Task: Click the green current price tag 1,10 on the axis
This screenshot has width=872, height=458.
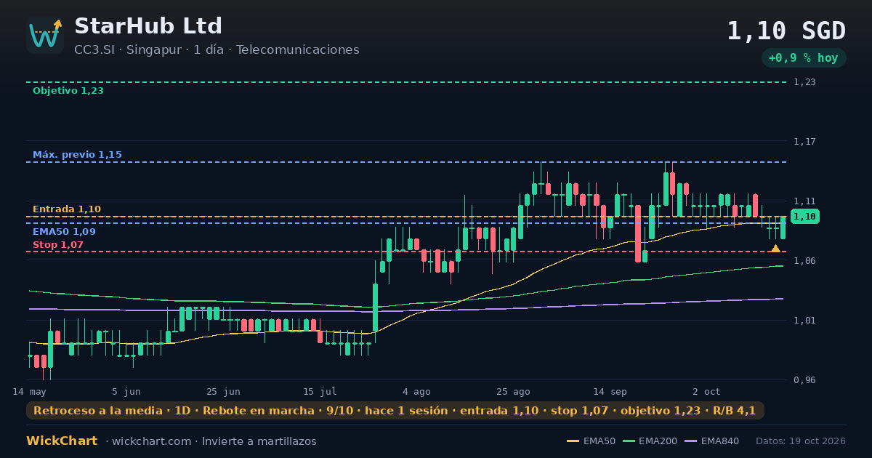Action: (x=804, y=217)
